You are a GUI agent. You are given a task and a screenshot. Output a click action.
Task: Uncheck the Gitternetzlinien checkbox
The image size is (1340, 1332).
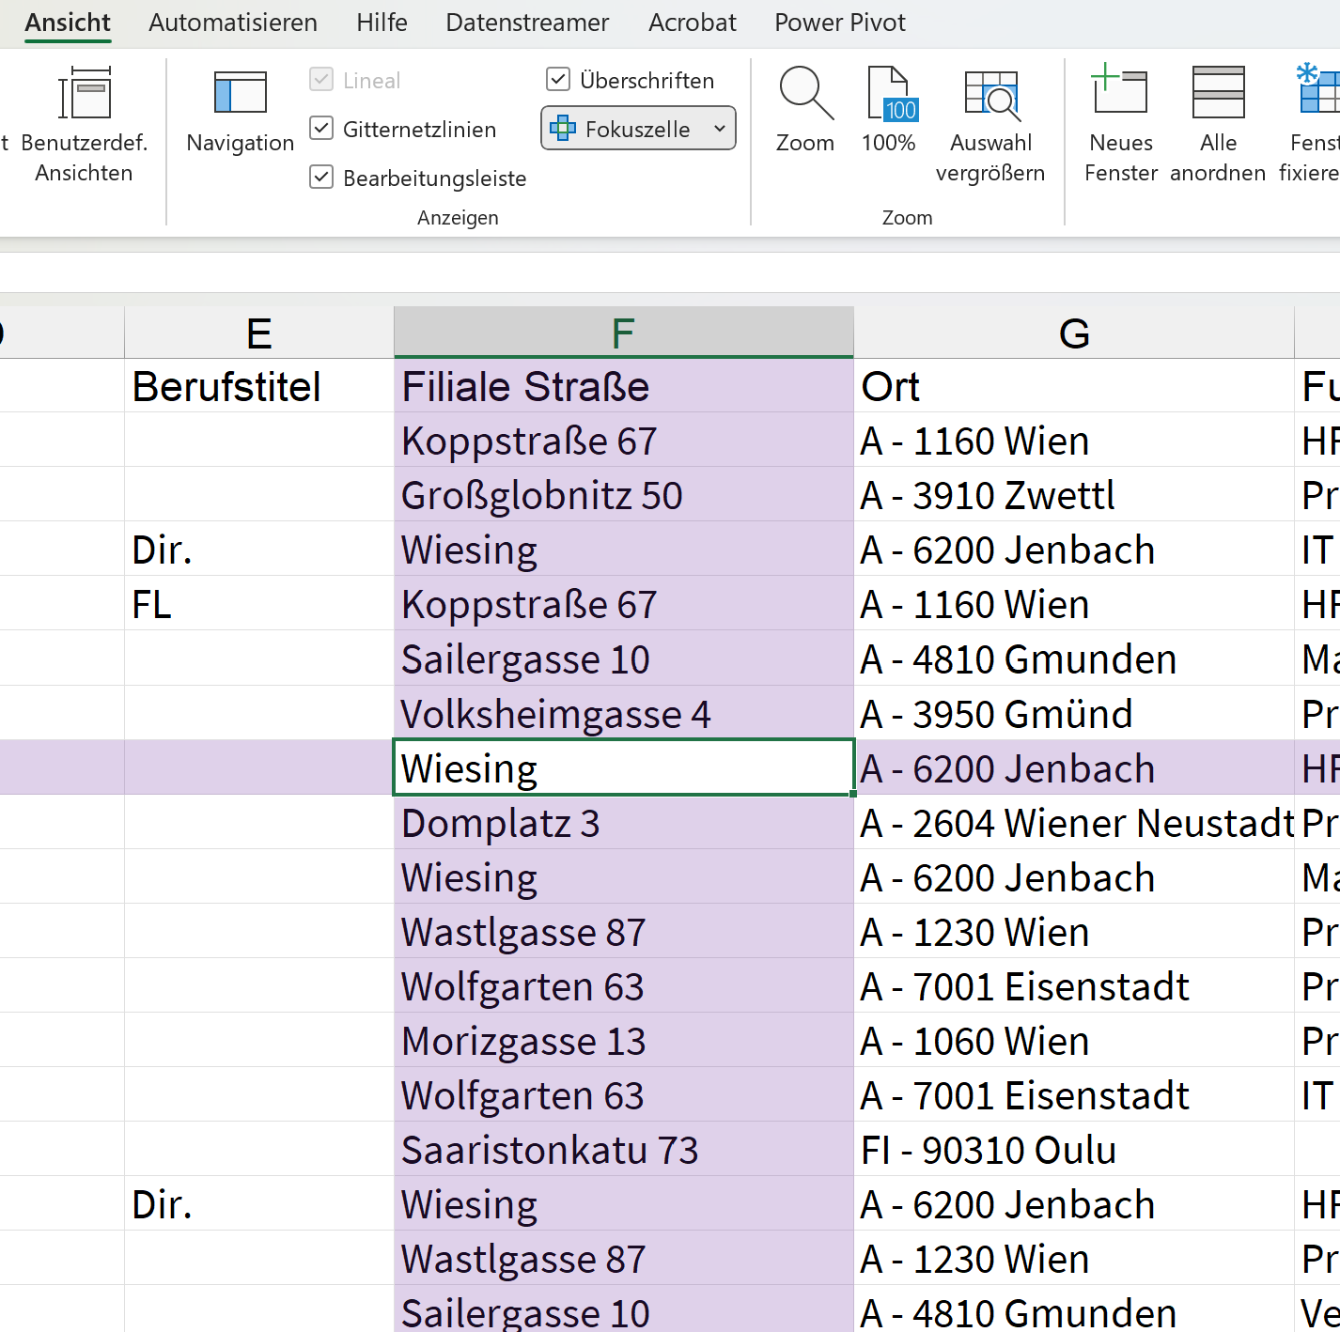point(321,129)
